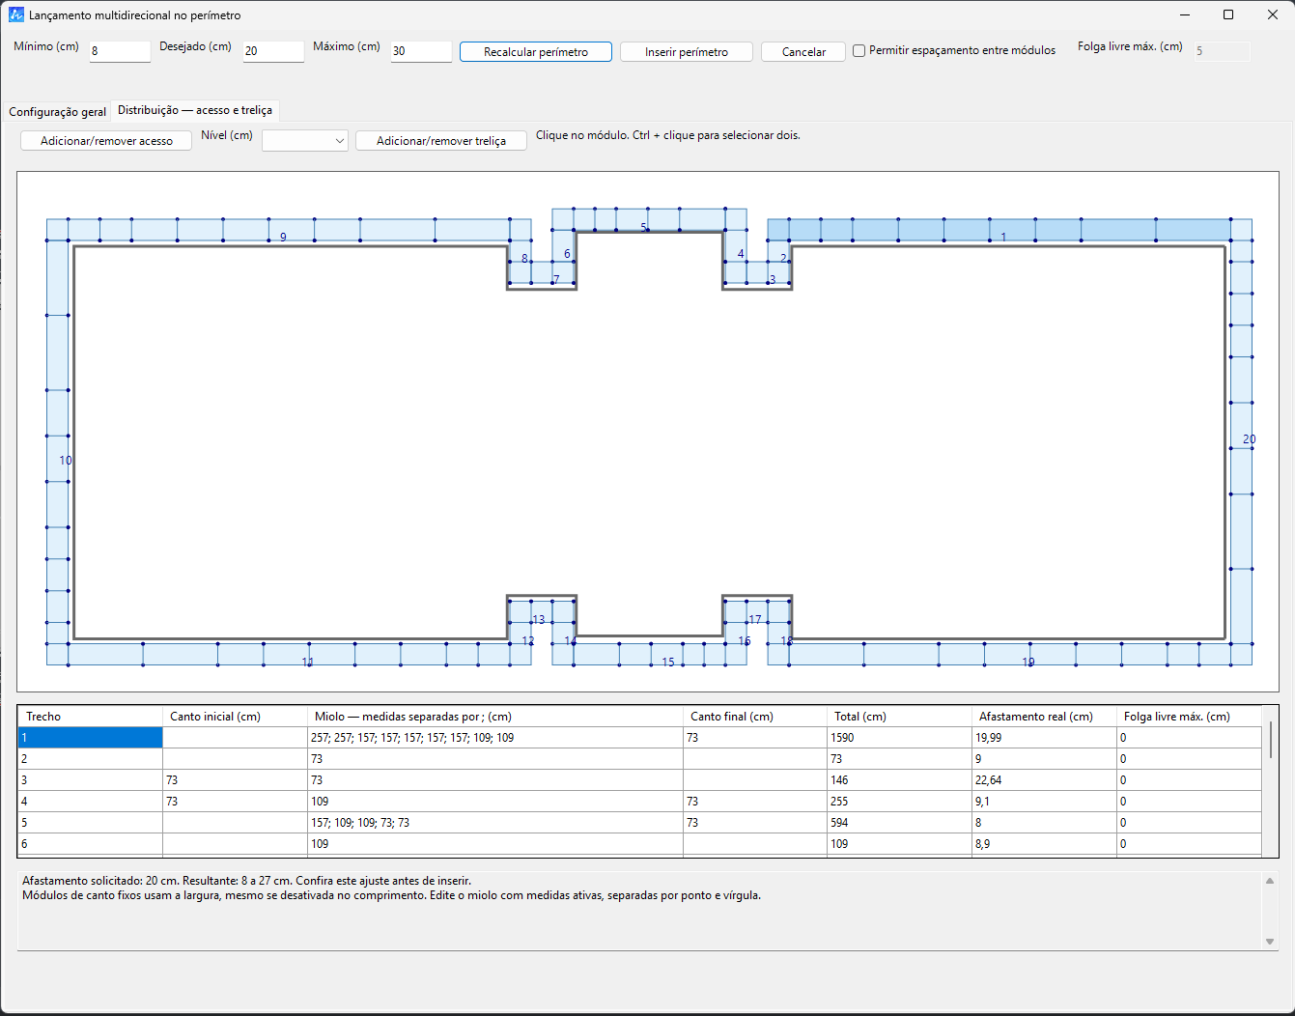Click the Afastamento real cell 22,64
This screenshot has width=1295, height=1016.
pyautogui.click(x=1044, y=780)
